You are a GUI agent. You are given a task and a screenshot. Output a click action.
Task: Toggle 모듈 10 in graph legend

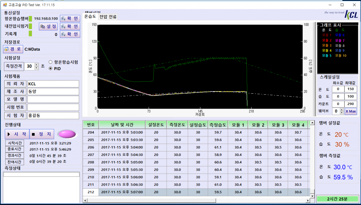click(x=341, y=56)
